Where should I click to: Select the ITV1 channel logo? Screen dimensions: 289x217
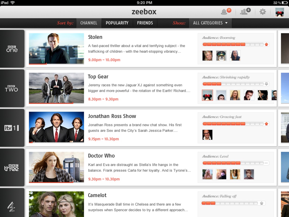tap(12, 128)
